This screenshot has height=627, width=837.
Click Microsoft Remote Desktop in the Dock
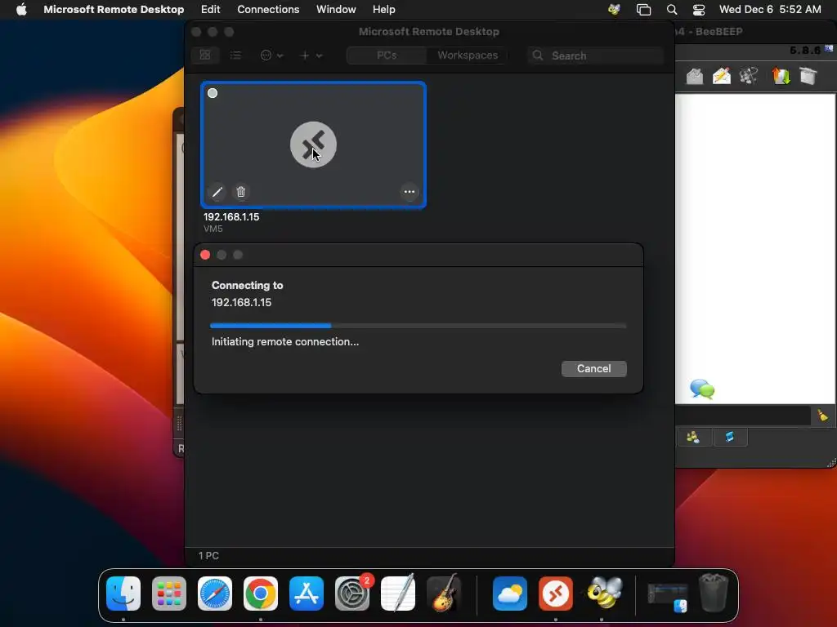(x=556, y=594)
